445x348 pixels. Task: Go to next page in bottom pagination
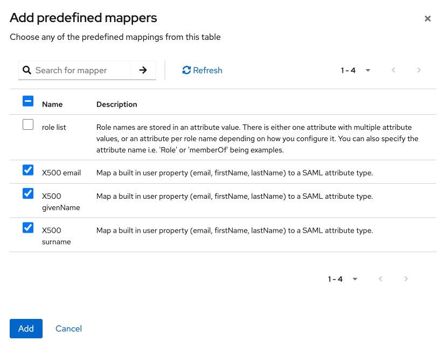[406, 279]
